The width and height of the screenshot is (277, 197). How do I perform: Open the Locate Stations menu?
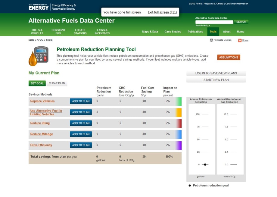click(x=80, y=32)
